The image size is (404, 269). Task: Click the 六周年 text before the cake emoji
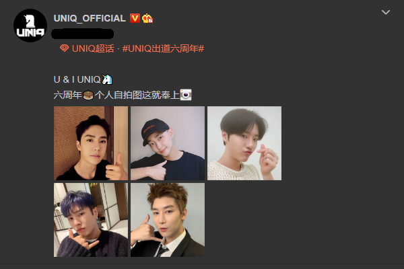[68, 95]
